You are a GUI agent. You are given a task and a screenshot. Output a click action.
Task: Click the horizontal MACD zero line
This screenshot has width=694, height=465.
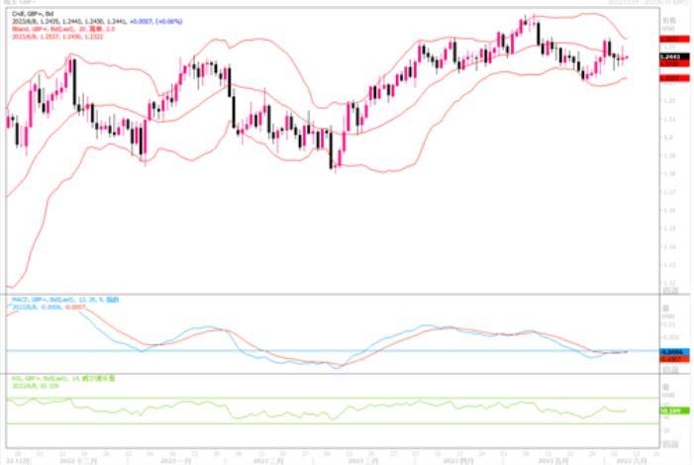click(x=297, y=350)
